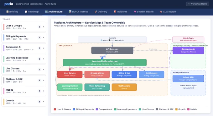
Task: Click the Class Scheduling service node
Action: click(x=97, y=87)
